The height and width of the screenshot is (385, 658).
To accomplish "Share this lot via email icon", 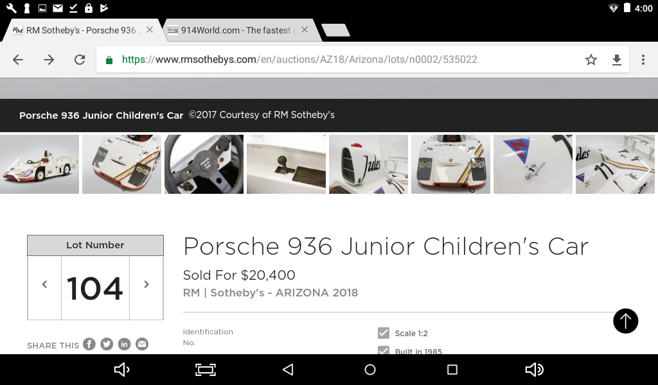I will (x=141, y=345).
